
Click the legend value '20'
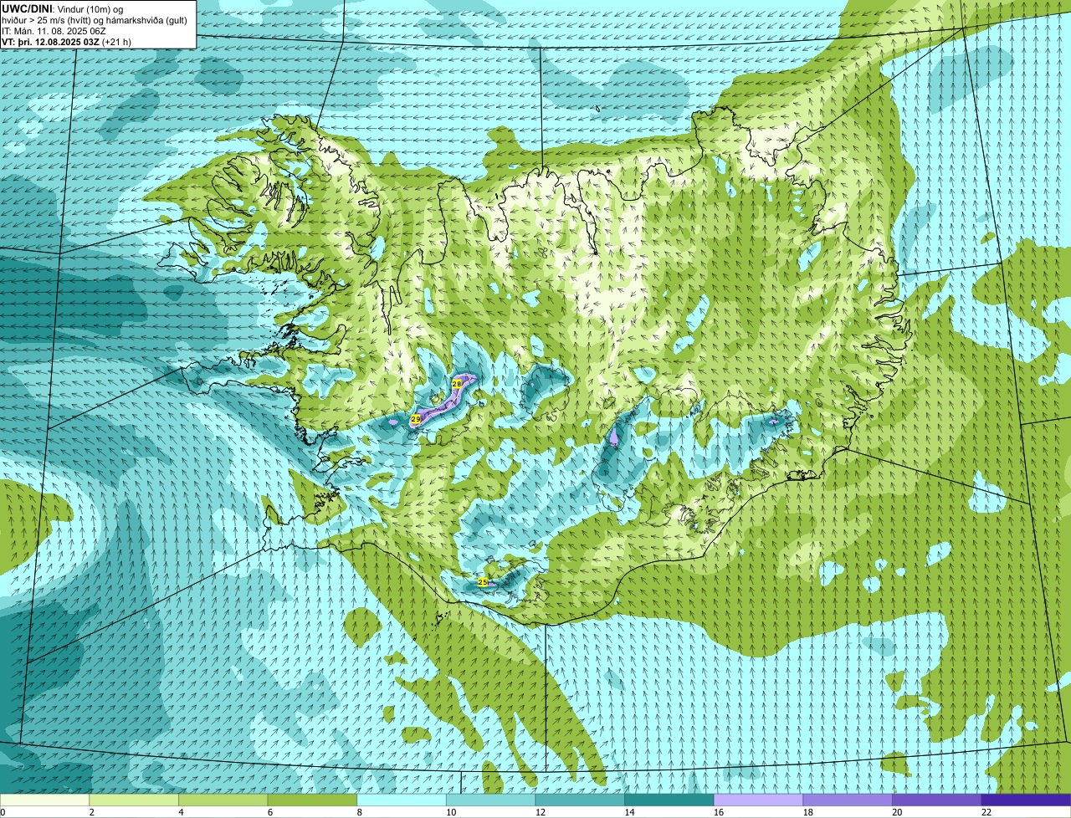pos(897,812)
